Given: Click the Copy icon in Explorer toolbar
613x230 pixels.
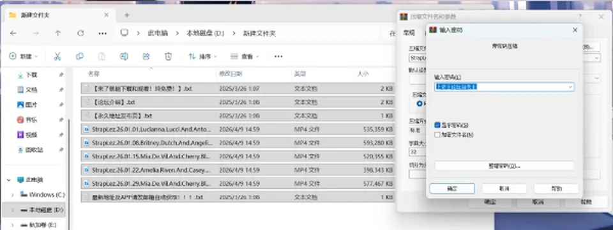Looking at the screenshot, I should [x=80, y=56].
